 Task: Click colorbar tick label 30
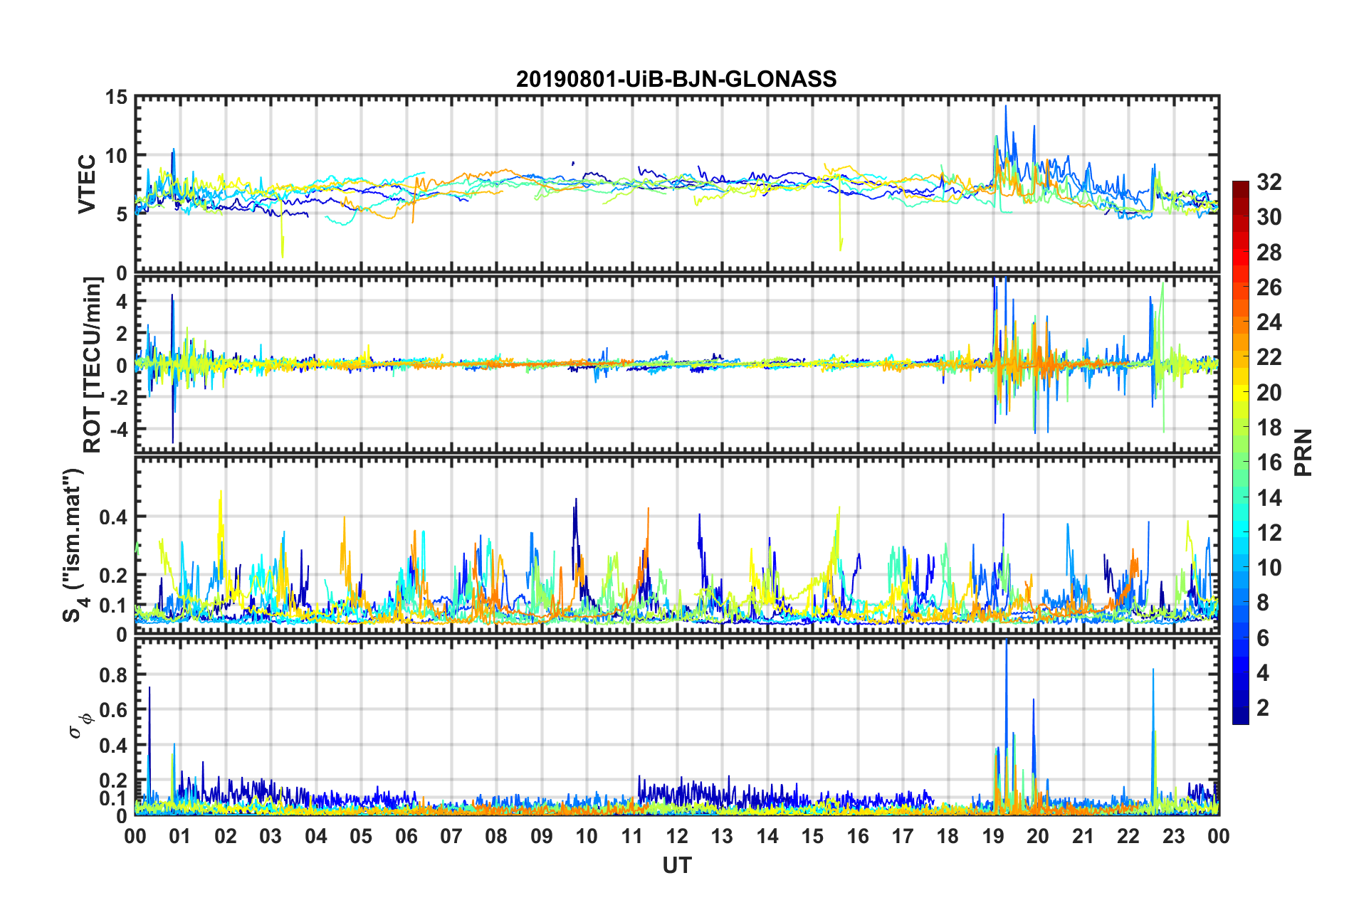click(1269, 217)
